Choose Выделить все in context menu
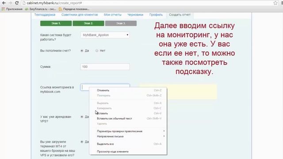This screenshot has height=159, width=283. point(128,144)
